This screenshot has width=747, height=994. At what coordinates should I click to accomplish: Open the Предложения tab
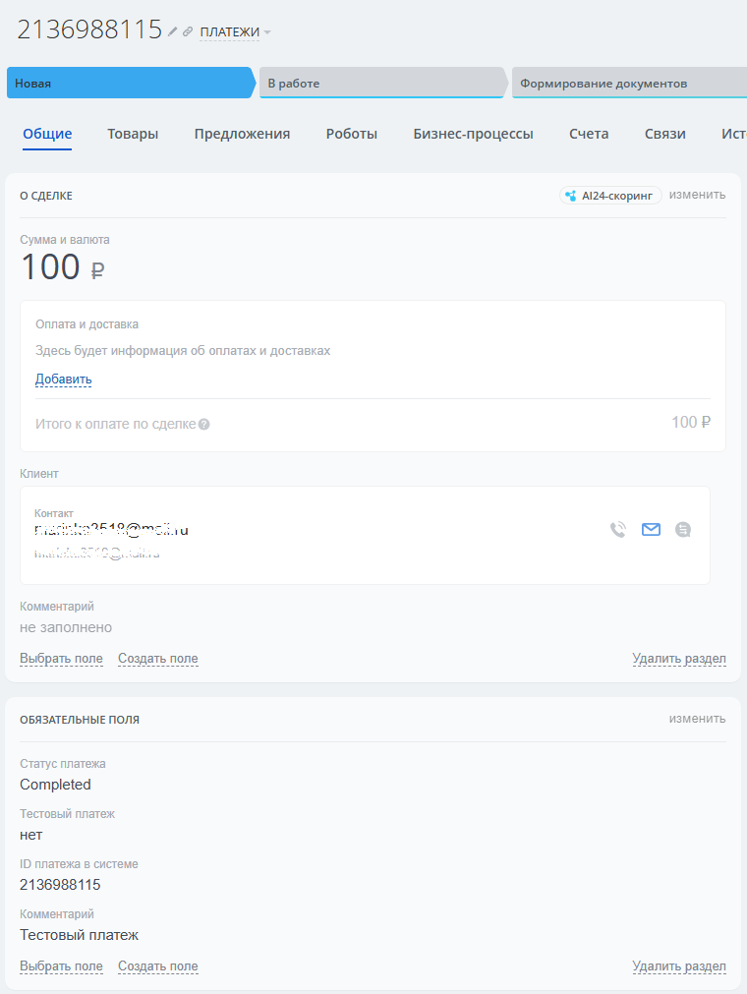(242, 134)
